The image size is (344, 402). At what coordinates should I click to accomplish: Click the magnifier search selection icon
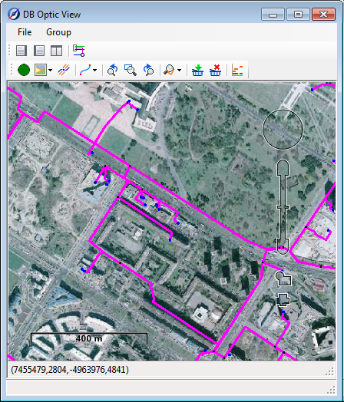coord(169,70)
